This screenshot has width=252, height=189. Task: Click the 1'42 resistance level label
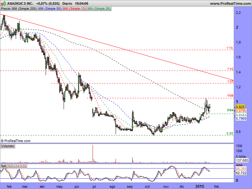pyautogui.click(x=230, y=69)
